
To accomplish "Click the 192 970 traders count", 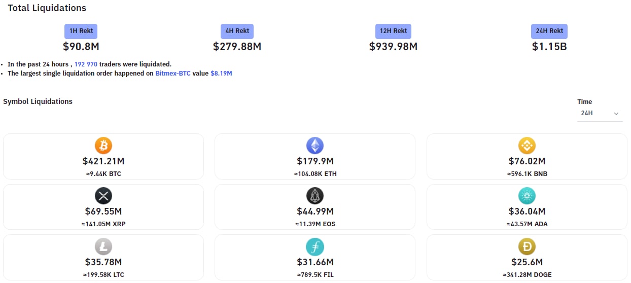I will (86, 64).
